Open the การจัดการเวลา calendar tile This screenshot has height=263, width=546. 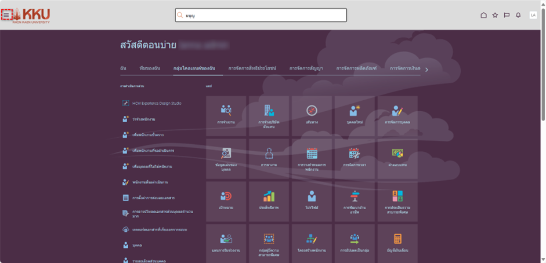[x=355, y=158]
